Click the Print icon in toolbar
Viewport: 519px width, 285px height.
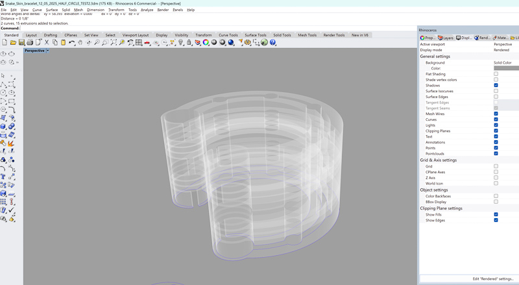click(30, 43)
